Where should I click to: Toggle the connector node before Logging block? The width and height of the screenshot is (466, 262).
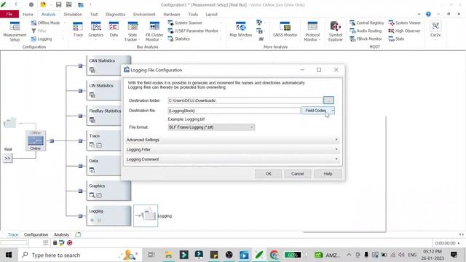coord(80,216)
